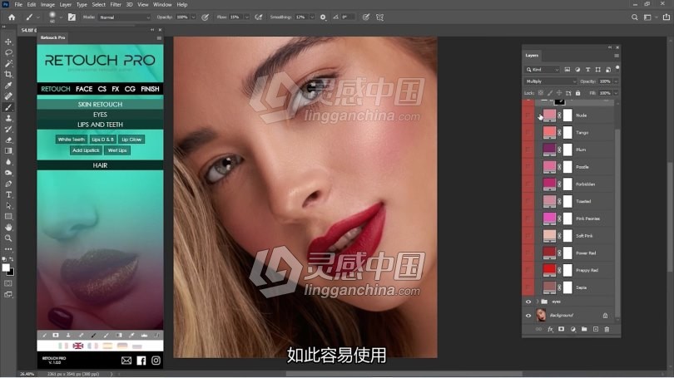Open the blending mode Multiply dropdown

tap(550, 81)
